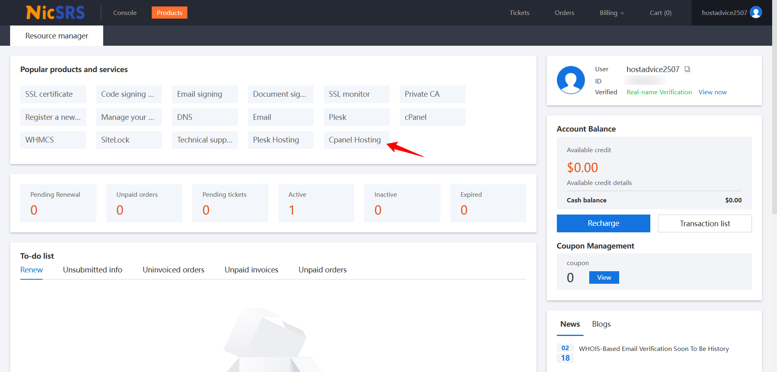Open Transaction list

[x=705, y=223]
